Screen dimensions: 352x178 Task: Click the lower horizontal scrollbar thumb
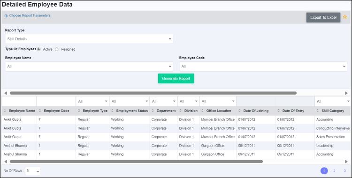136,162
